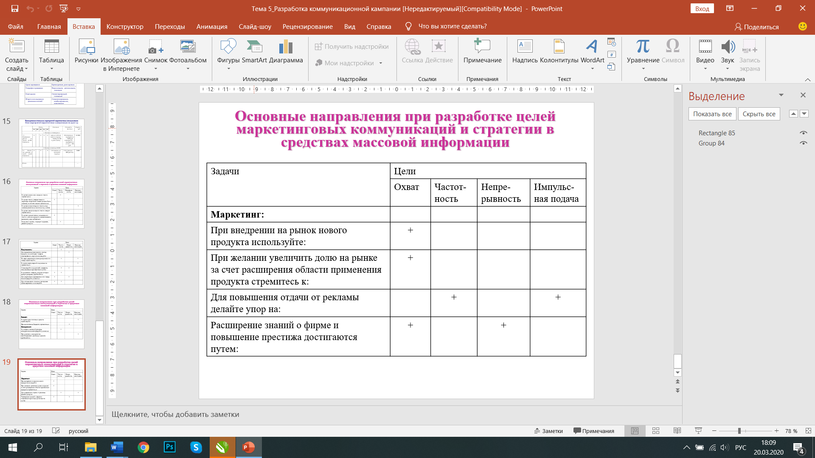Insert date and time icon
The width and height of the screenshot is (815, 458).
click(611, 42)
